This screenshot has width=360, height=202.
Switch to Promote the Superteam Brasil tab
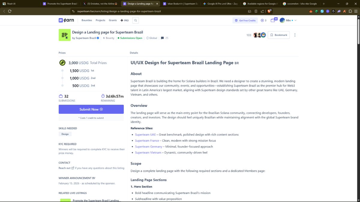(60, 4)
